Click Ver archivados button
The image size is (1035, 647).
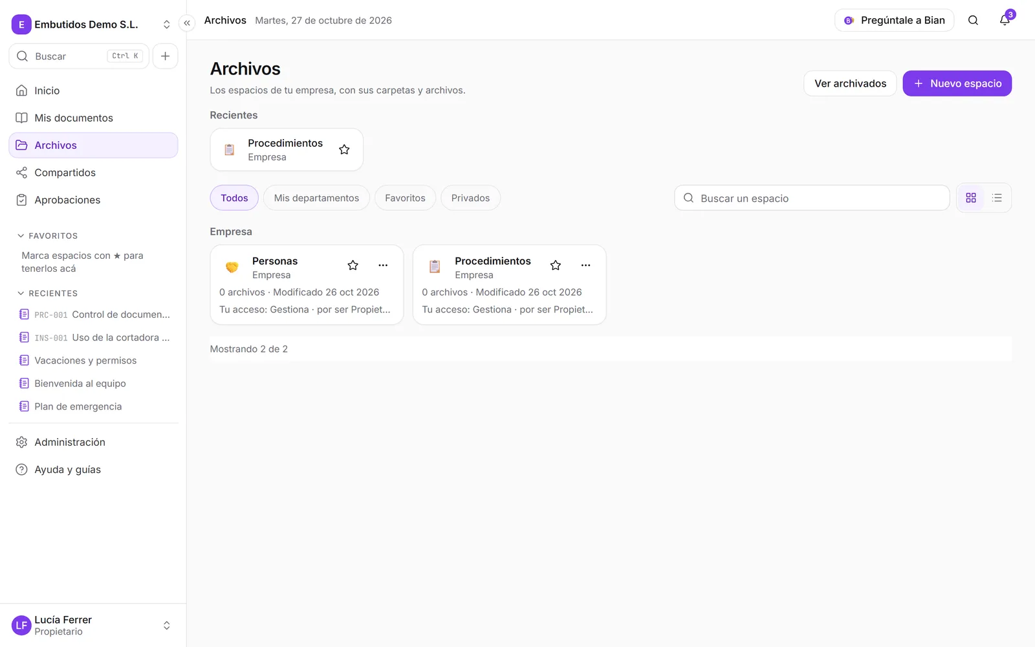pos(850,83)
